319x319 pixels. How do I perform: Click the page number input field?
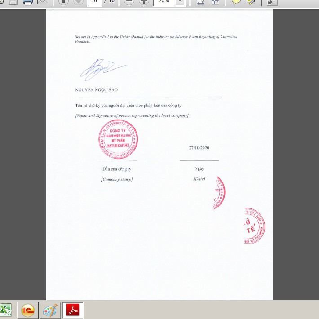click(93, 2)
